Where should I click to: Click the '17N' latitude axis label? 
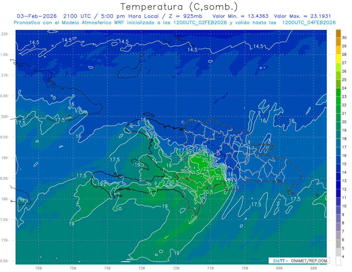coord(5,240)
